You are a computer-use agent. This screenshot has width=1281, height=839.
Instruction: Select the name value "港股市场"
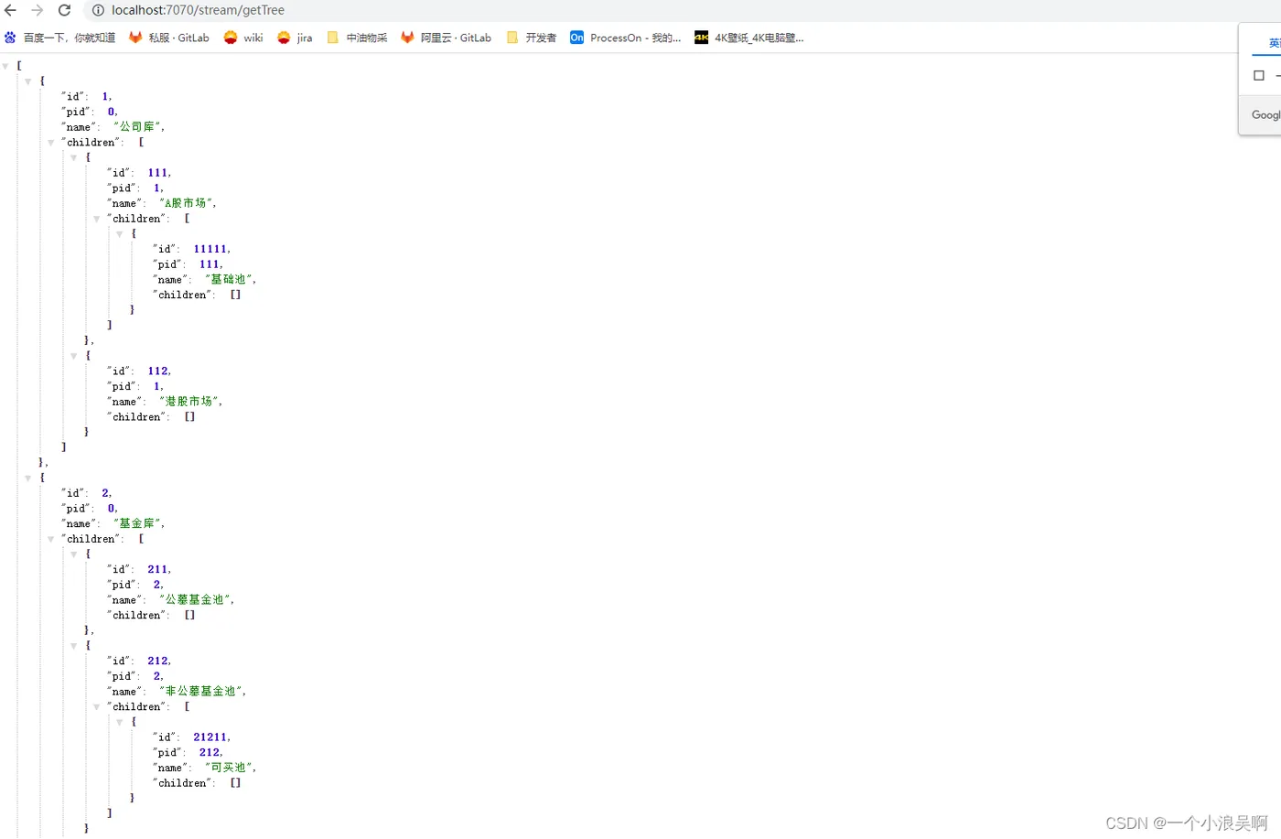click(188, 402)
